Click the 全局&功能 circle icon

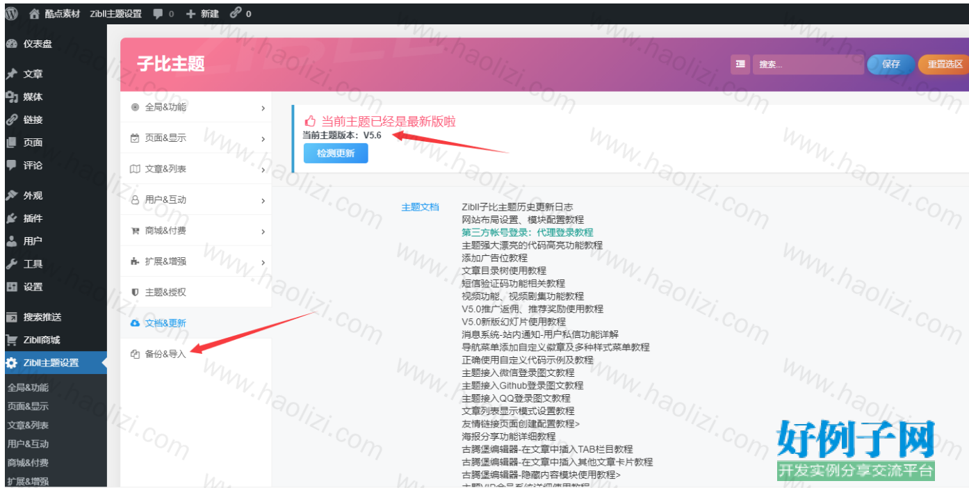coord(135,107)
